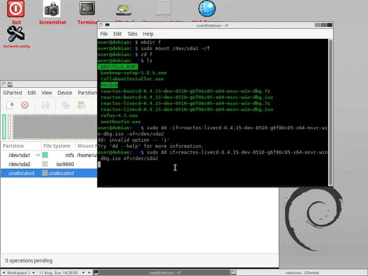Sort by the Partition column header
The image size is (368, 276).
coord(20,146)
